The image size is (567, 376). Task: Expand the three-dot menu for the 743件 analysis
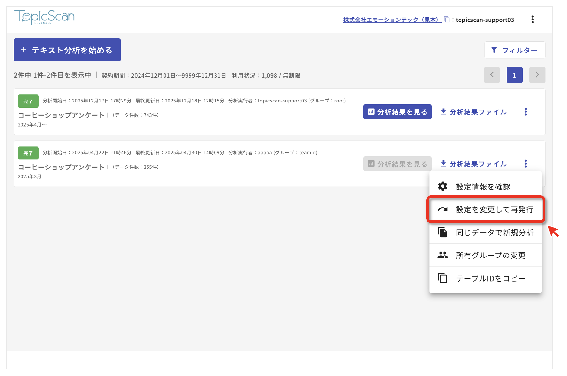click(x=525, y=112)
